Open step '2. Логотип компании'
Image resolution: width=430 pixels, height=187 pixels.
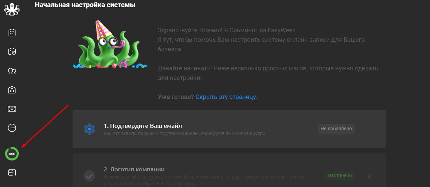pos(229,170)
